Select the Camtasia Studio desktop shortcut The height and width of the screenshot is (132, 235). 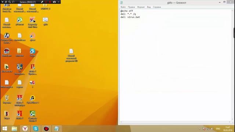pos(33,116)
